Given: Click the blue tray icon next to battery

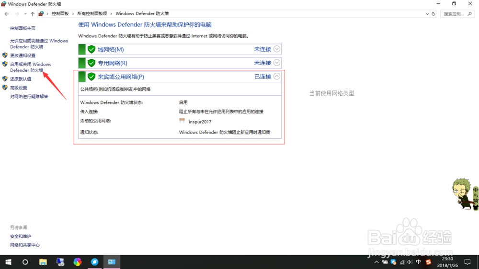Looking at the screenshot, I should [x=393, y=262].
